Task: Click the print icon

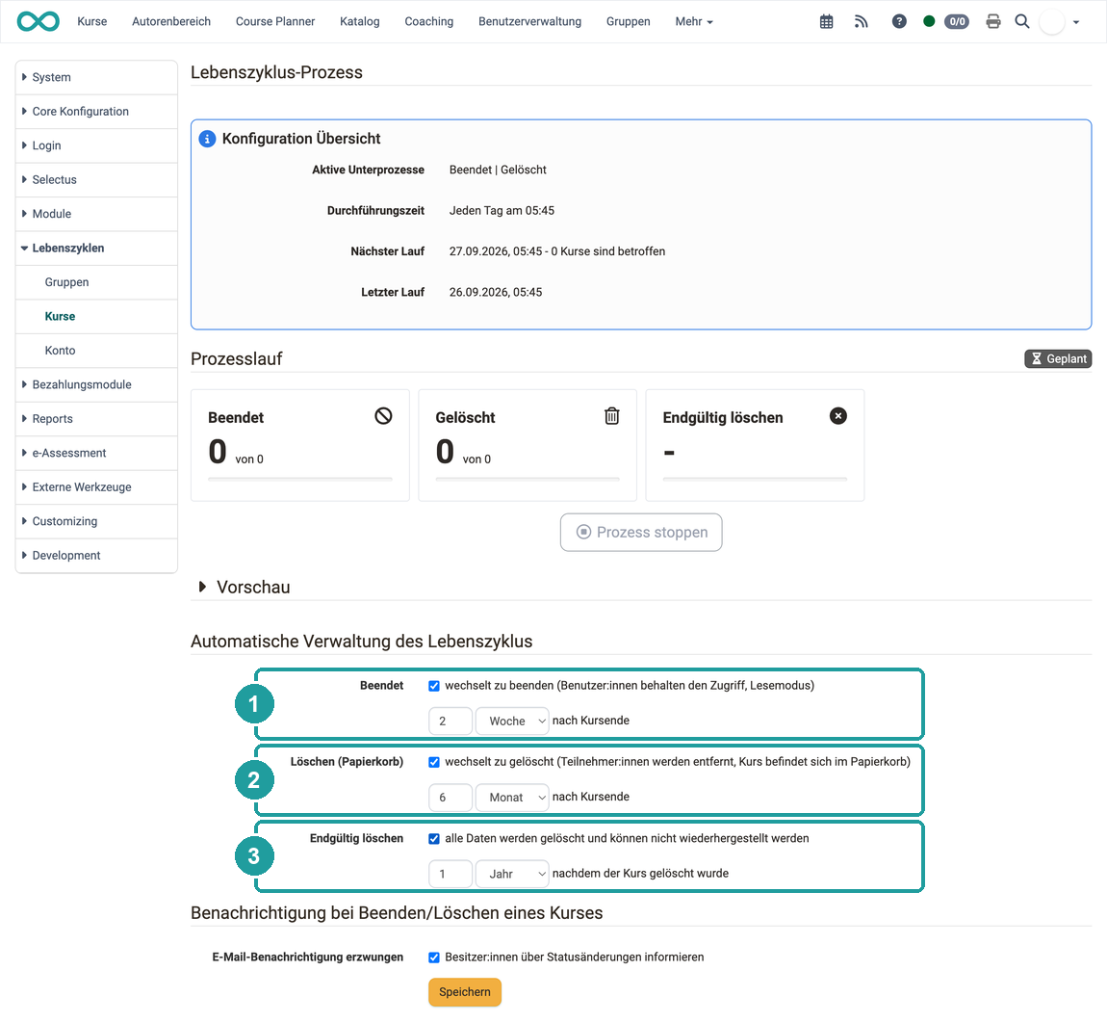Action: pyautogui.click(x=993, y=21)
